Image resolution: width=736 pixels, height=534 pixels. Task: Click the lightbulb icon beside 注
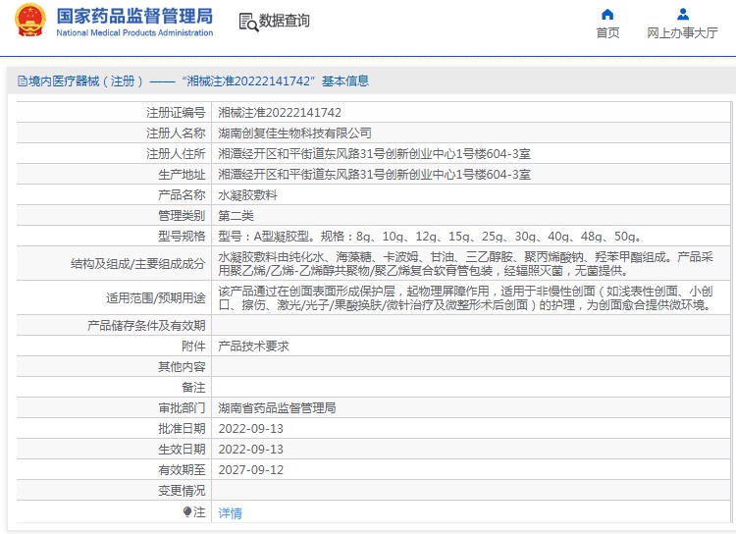(x=187, y=511)
